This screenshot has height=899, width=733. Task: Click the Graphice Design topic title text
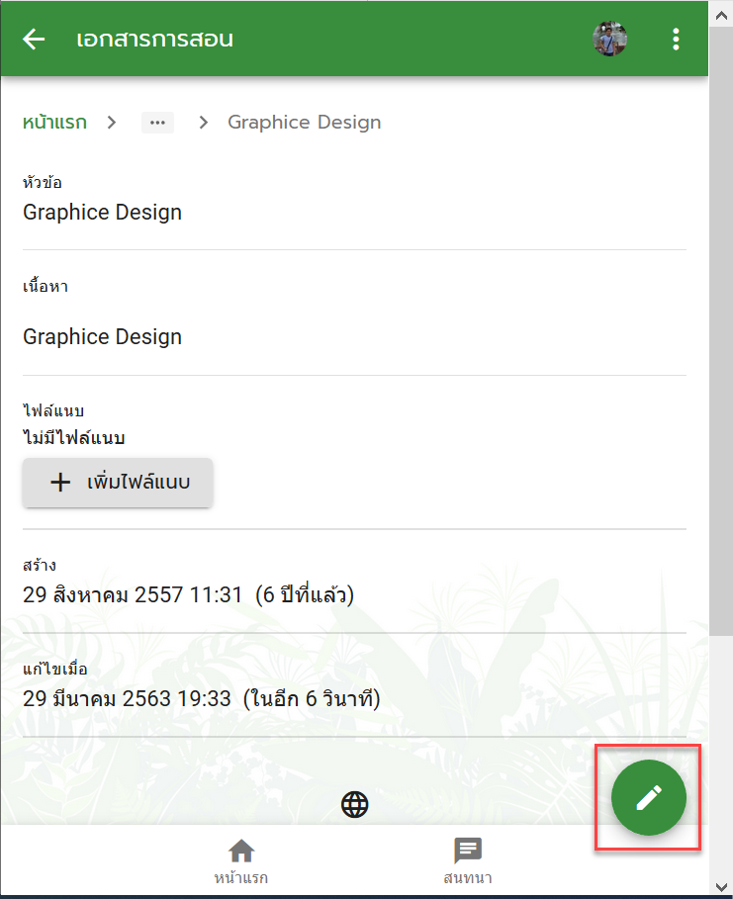click(102, 212)
